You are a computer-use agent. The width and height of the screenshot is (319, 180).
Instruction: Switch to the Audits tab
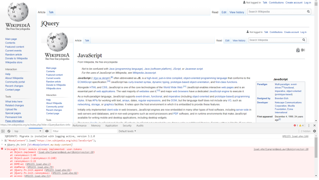coord(140,126)
